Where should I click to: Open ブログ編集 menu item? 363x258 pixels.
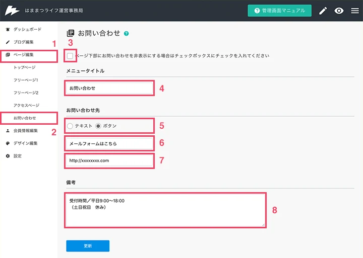(23, 42)
